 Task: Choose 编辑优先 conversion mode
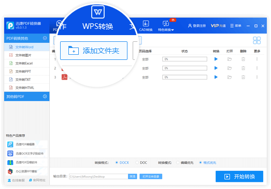click(x=185, y=163)
